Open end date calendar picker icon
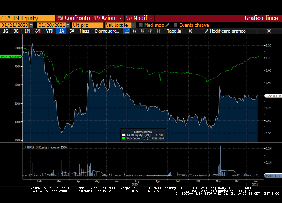Image resolution: width=282 pixels, height=203 pixels. [68, 25]
